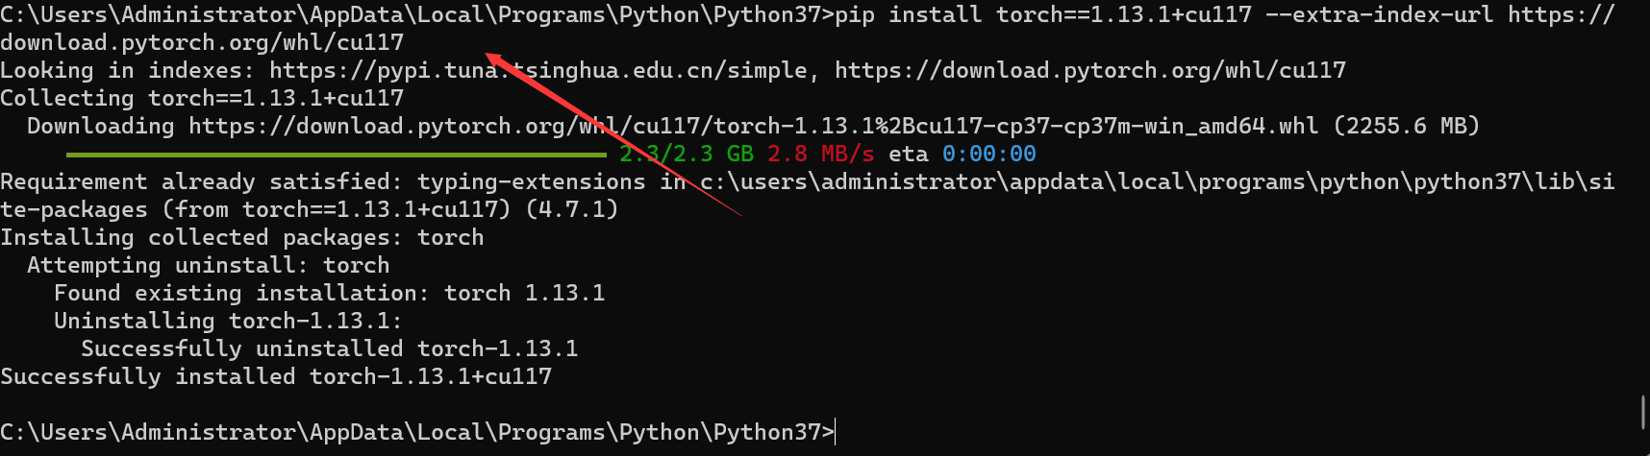Place cursor at the bottom Python37> prompt

coord(836,432)
